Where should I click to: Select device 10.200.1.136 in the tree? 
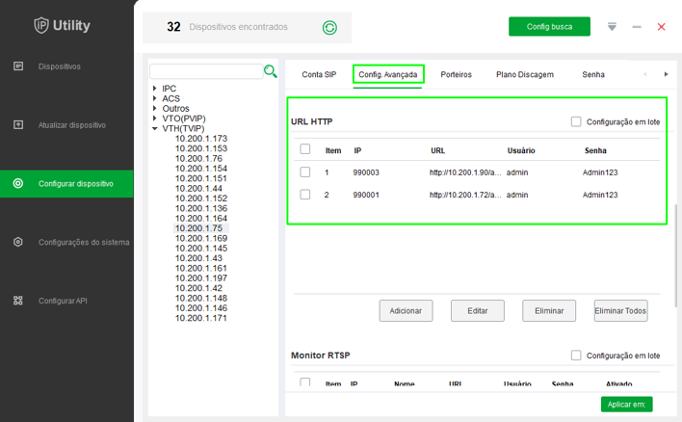point(201,208)
